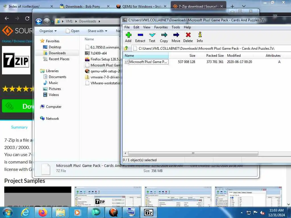Choose Copy in 7-Zip toolbar
This screenshot has height=218, width=291.
pyautogui.click(x=164, y=37)
